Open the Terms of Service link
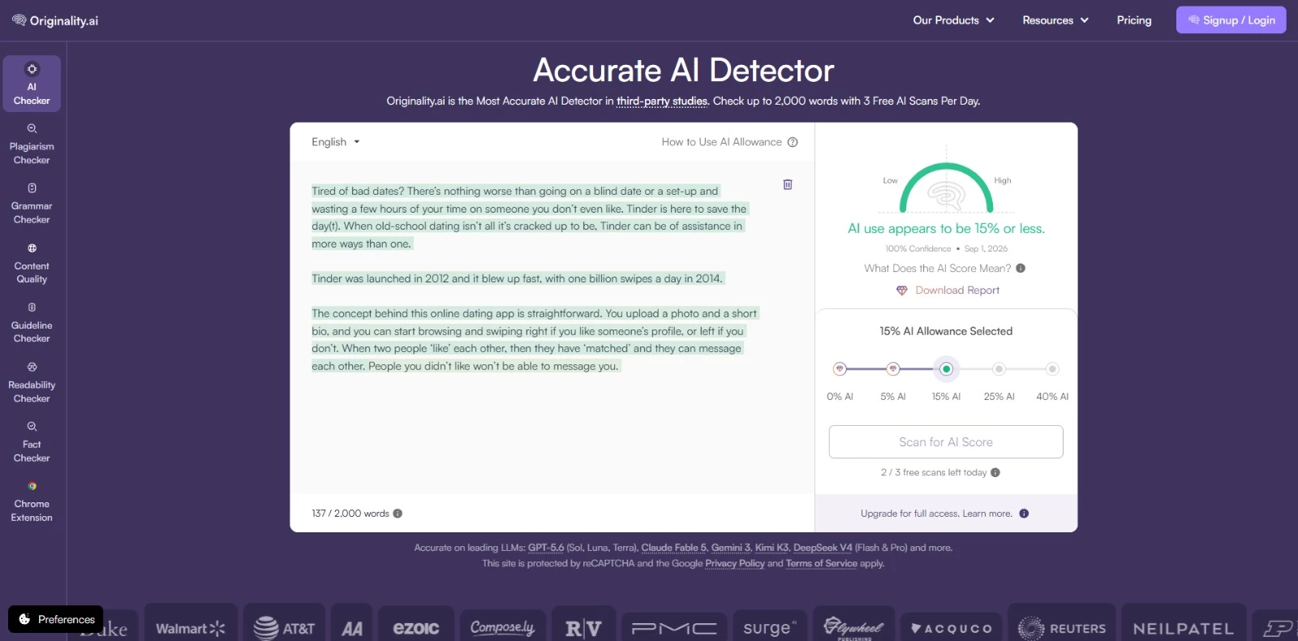Image resolution: width=1298 pixels, height=641 pixels. [821, 564]
